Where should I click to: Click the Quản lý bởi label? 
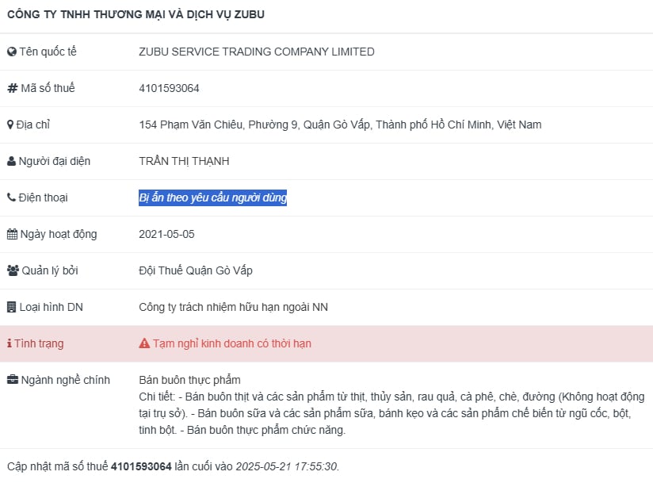tap(50, 271)
